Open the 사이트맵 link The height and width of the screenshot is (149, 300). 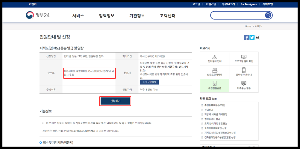(267, 4)
